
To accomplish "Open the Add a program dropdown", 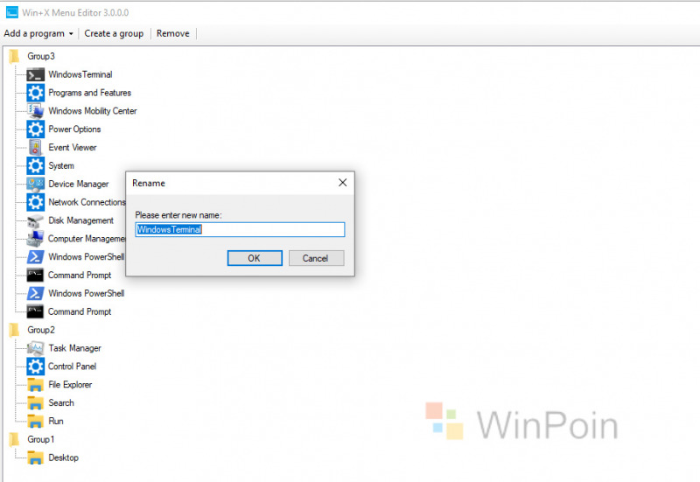I will tap(38, 33).
